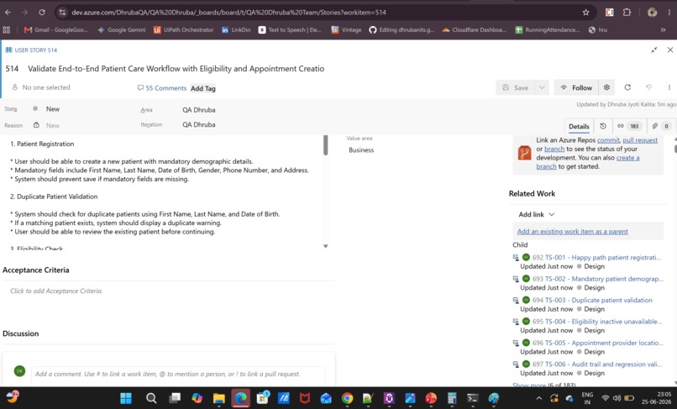The width and height of the screenshot is (677, 409).
Task: Open the Terminal from the taskbar
Action: point(473,398)
